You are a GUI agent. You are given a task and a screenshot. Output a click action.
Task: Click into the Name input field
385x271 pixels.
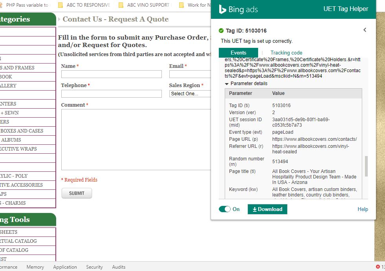point(112,74)
